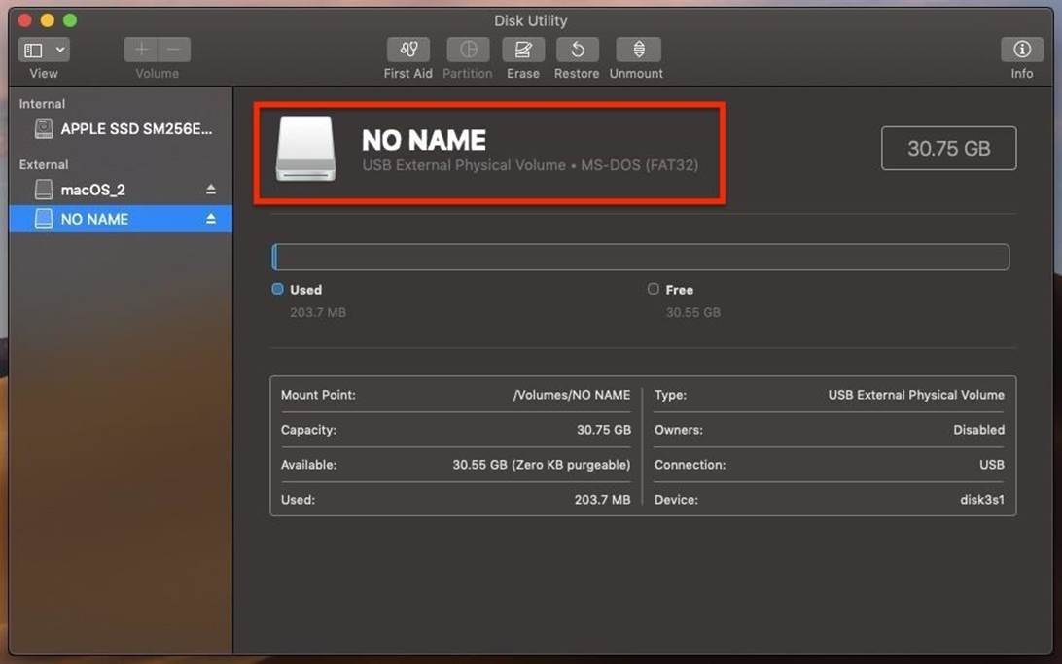Click the Erase toolbar button
This screenshot has width=1062, height=664.
[x=523, y=50]
